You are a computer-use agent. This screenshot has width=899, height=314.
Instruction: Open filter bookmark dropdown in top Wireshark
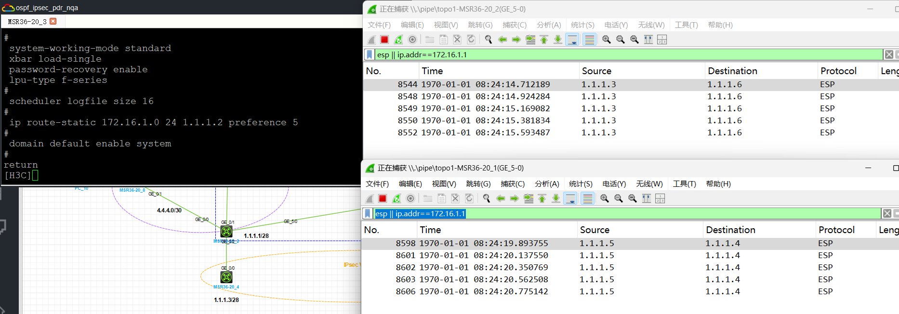point(370,54)
